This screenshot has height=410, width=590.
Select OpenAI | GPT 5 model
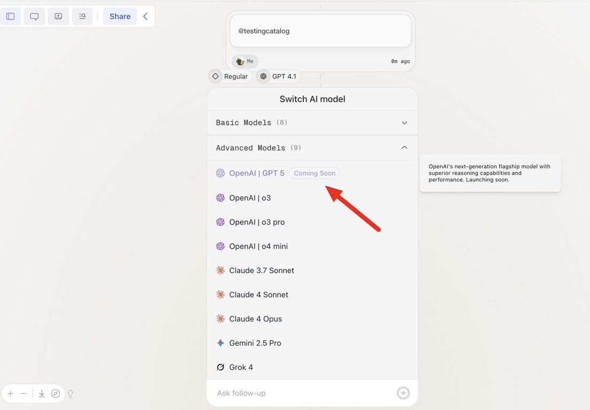(x=312, y=173)
